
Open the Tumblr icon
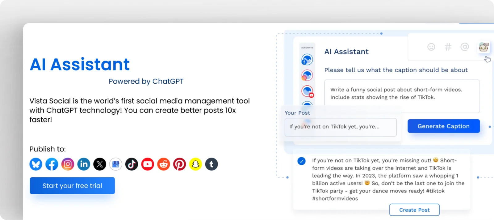[x=211, y=164]
